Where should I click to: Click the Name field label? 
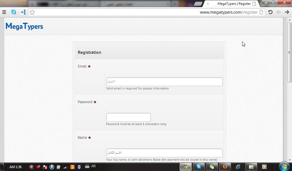coord(82,137)
